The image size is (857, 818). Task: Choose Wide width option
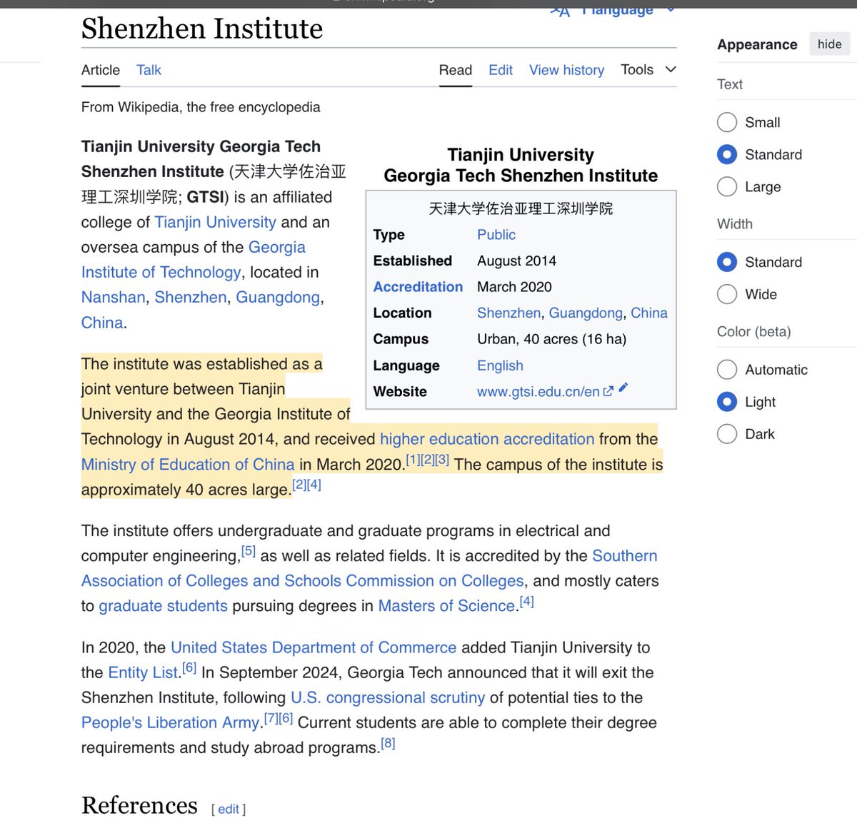pos(726,294)
